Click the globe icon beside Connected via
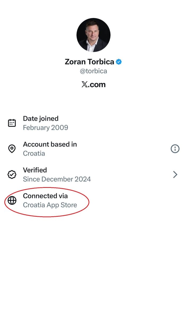 pyautogui.click(x=12, y=200)
